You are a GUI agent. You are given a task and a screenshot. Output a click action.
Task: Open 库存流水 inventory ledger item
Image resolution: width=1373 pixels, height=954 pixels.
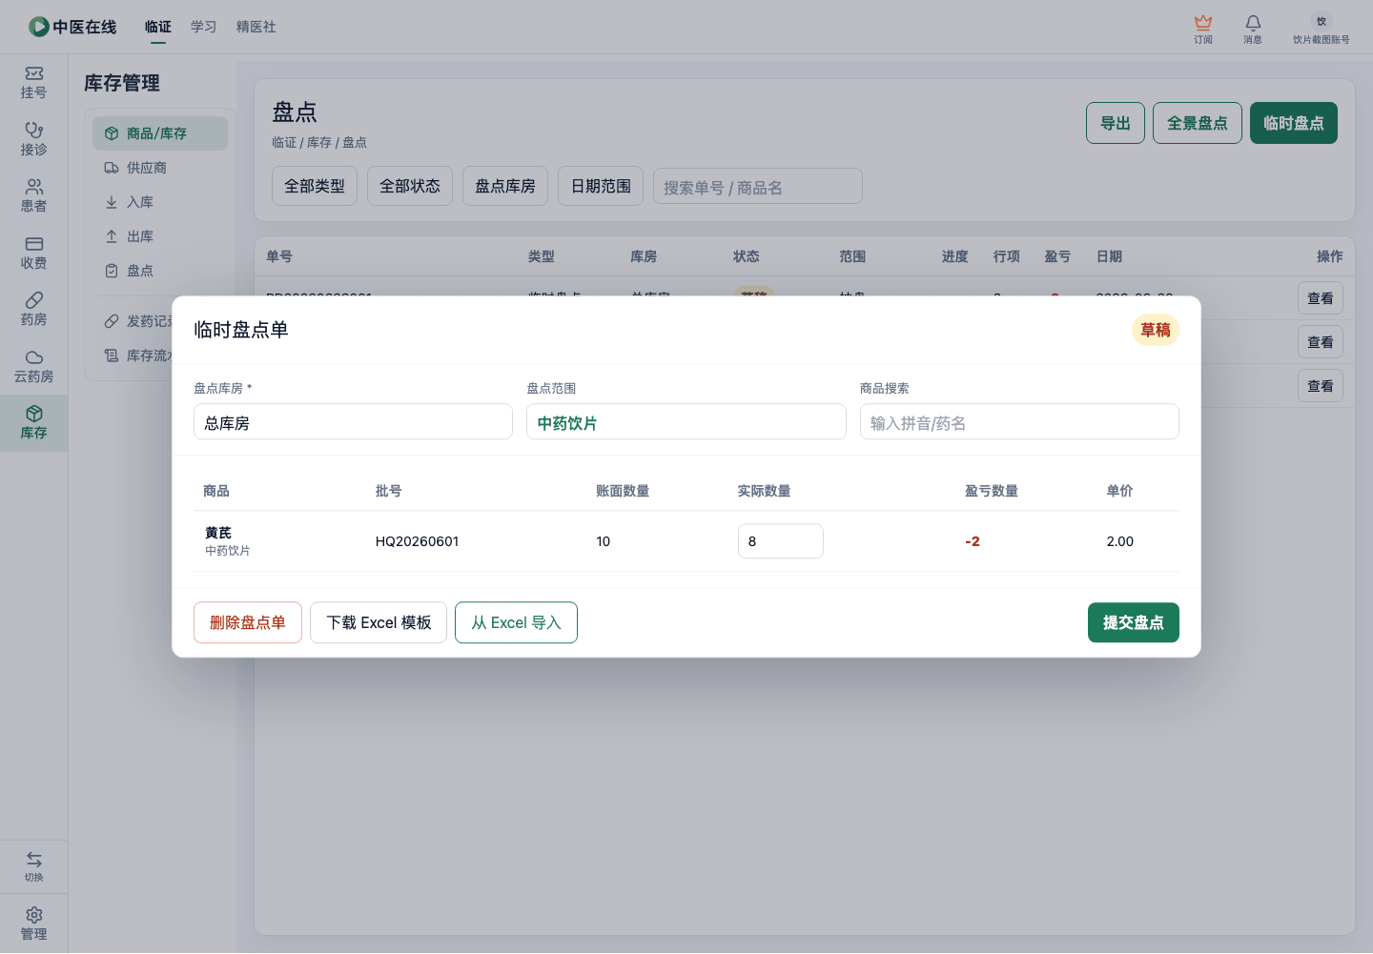point(137,355)
